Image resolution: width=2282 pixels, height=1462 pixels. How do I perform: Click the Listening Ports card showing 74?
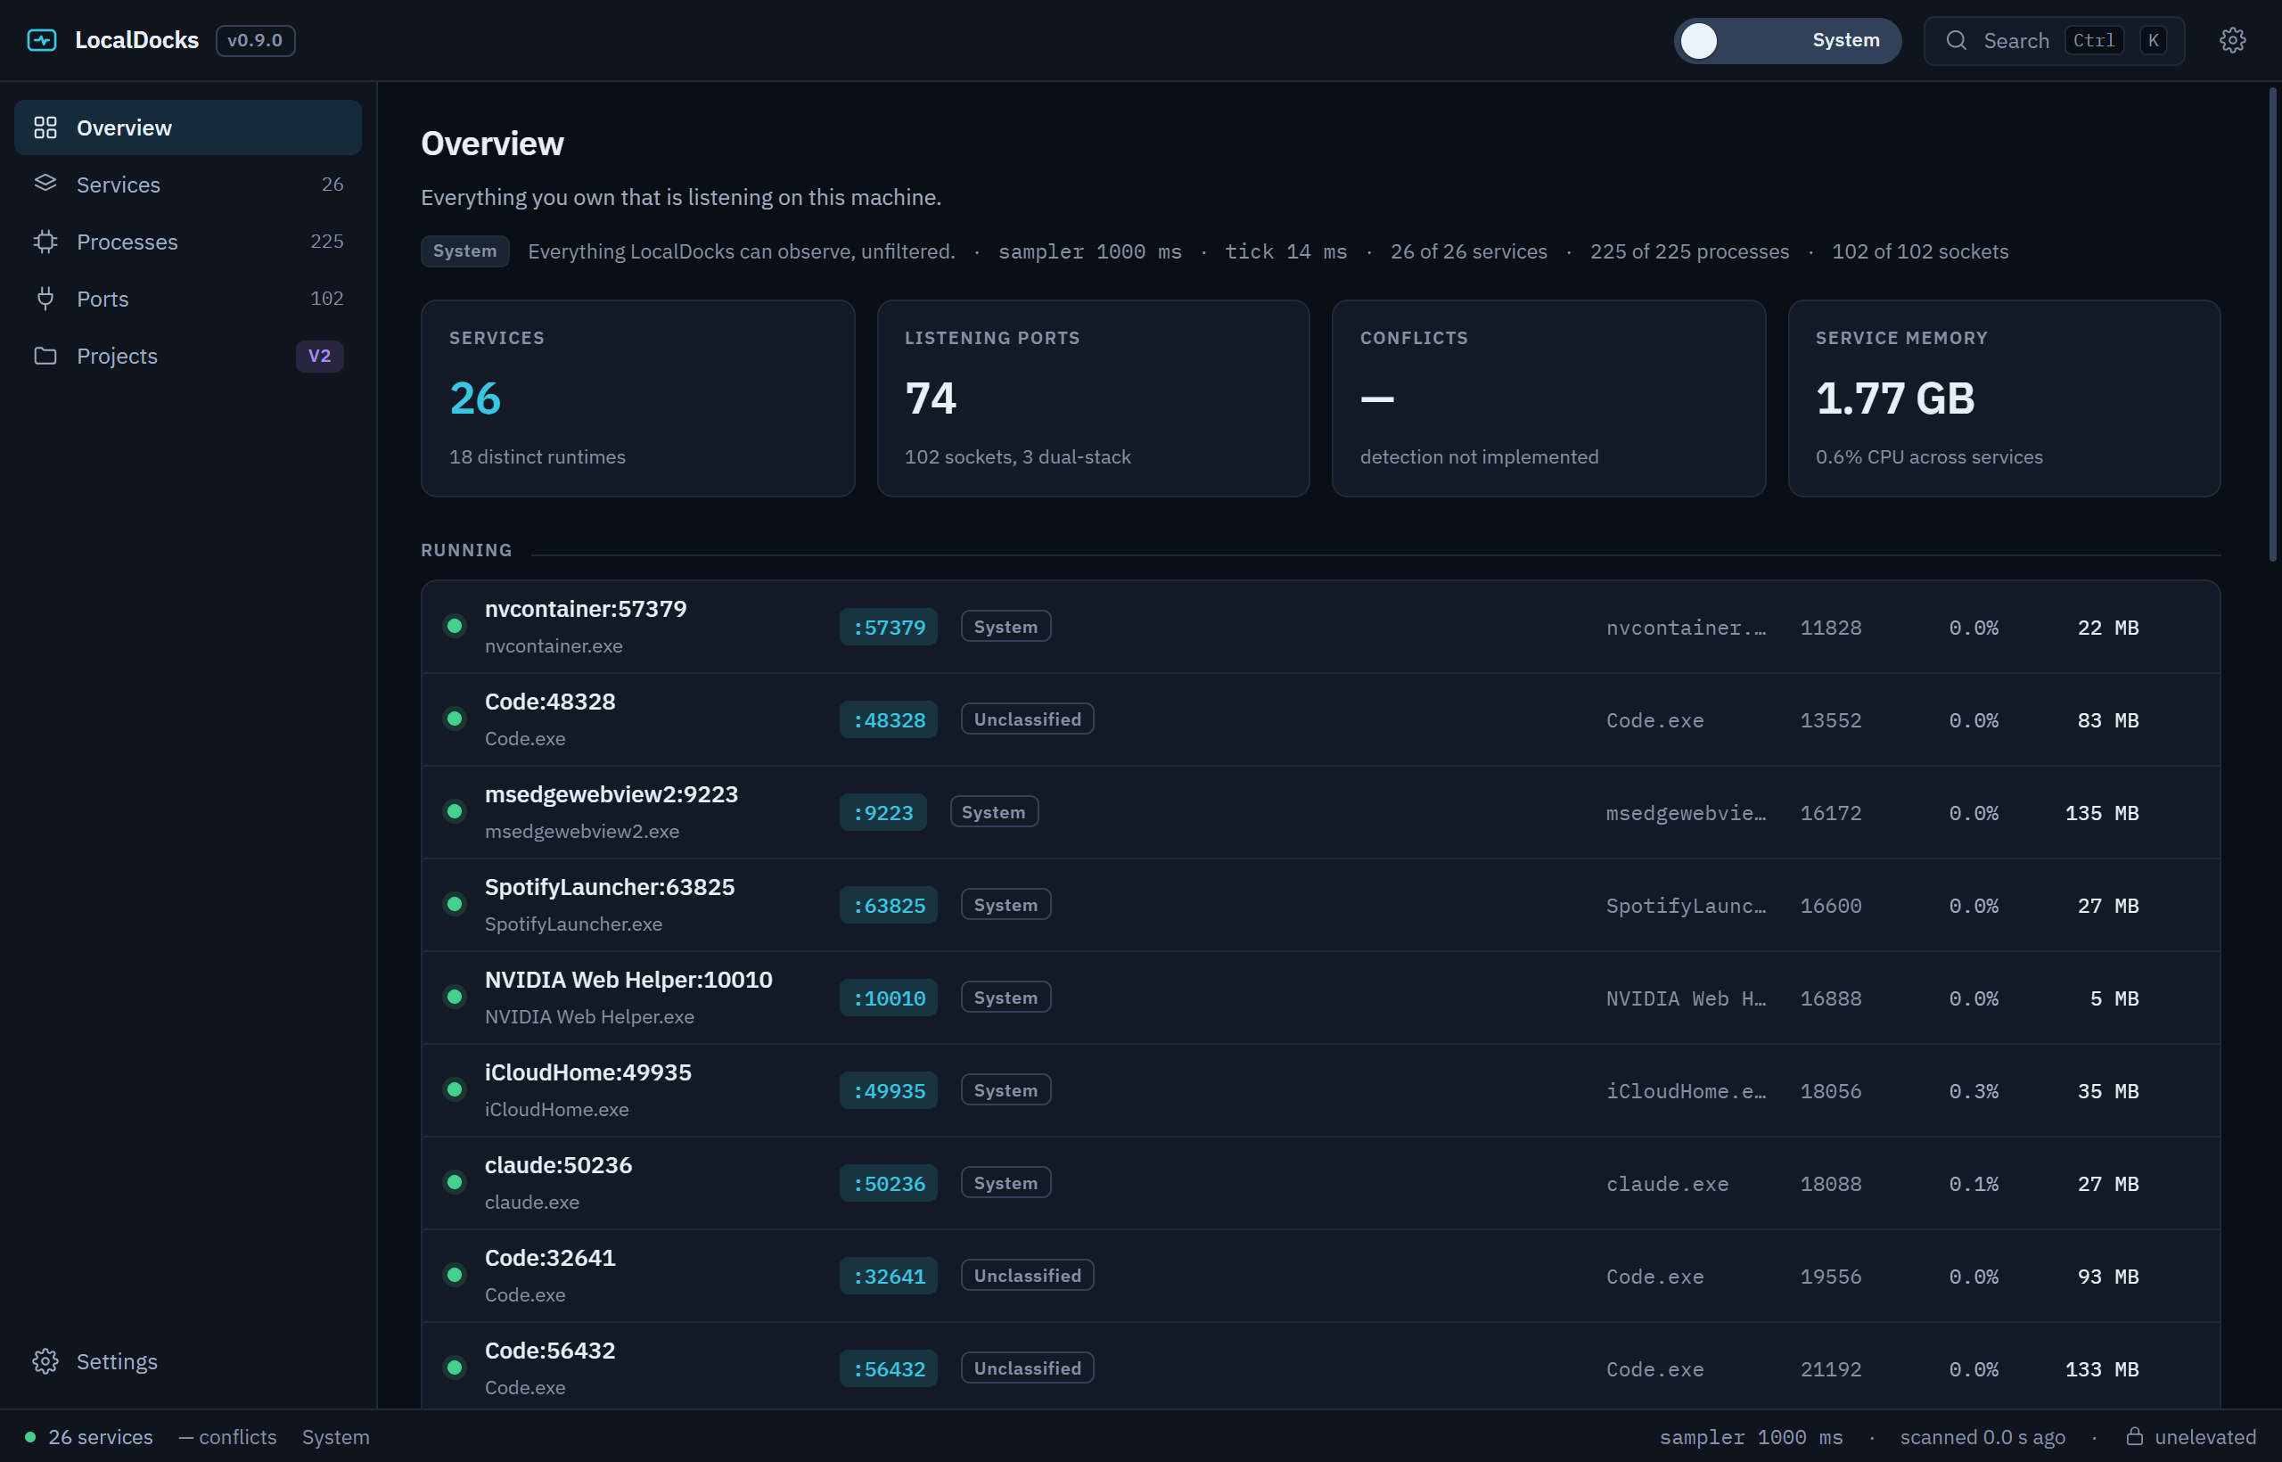pyautogui.click(x=1094, y=398)
